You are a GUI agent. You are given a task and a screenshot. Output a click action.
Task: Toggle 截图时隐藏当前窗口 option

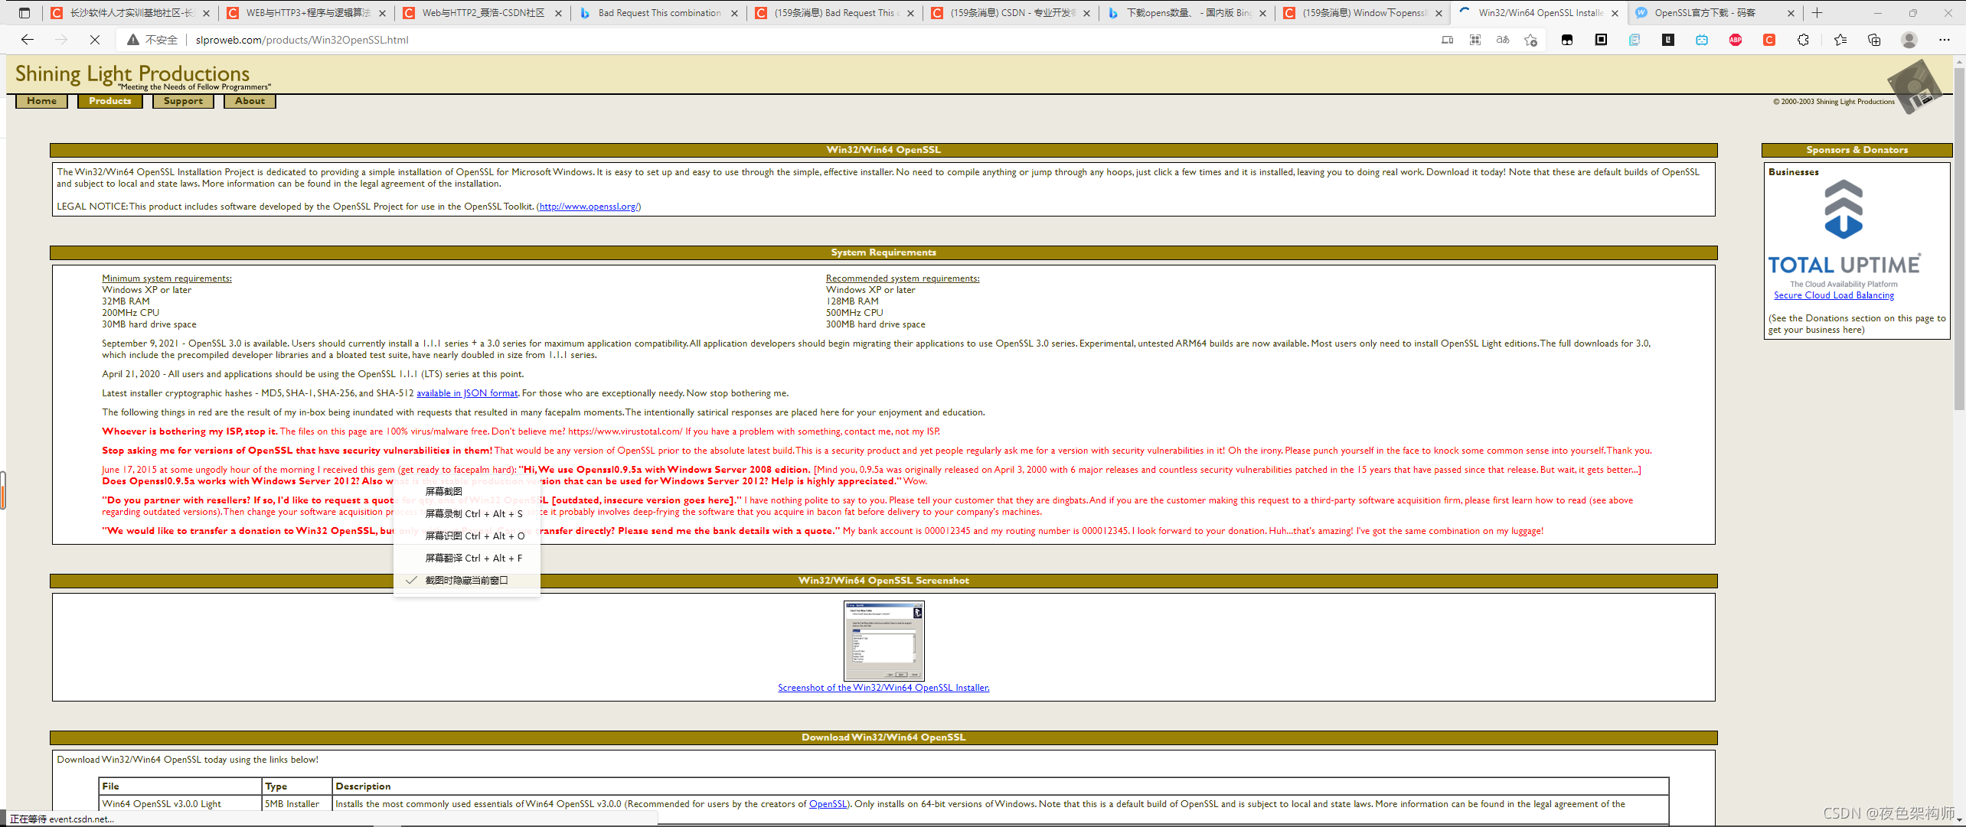tap(466, 581)
